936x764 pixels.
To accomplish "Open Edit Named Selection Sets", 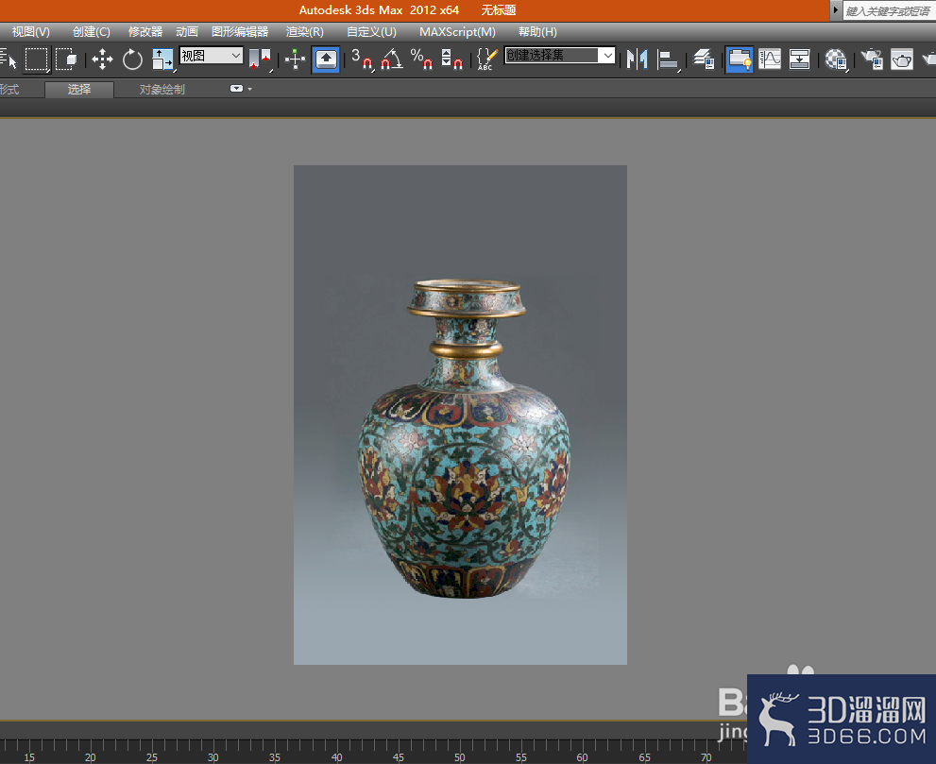I will pyautogui.click(x=486, y=59).
